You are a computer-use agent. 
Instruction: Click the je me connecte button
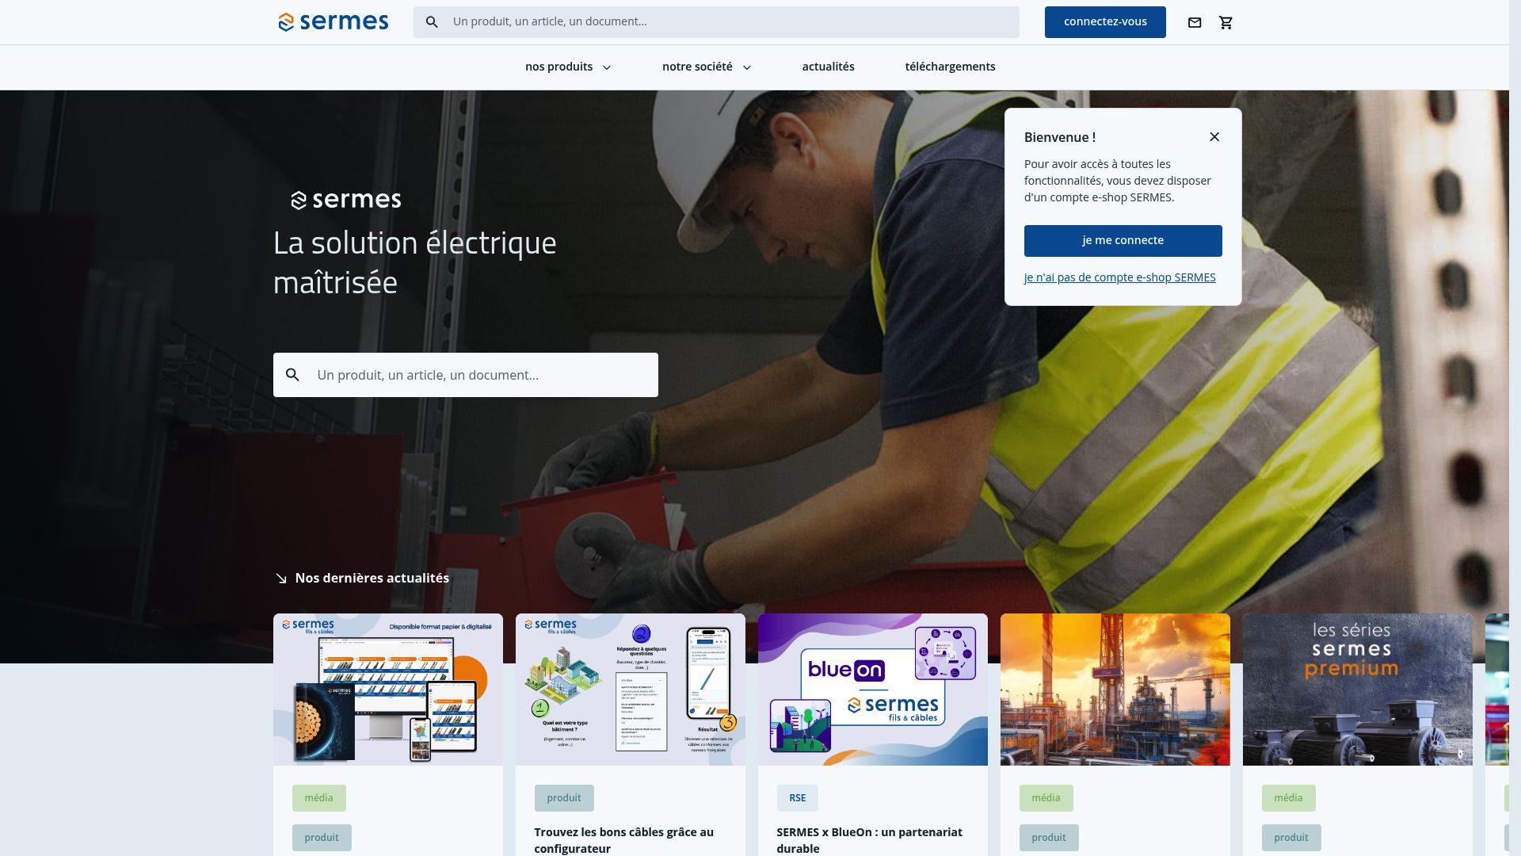[x=1123, y=241]
